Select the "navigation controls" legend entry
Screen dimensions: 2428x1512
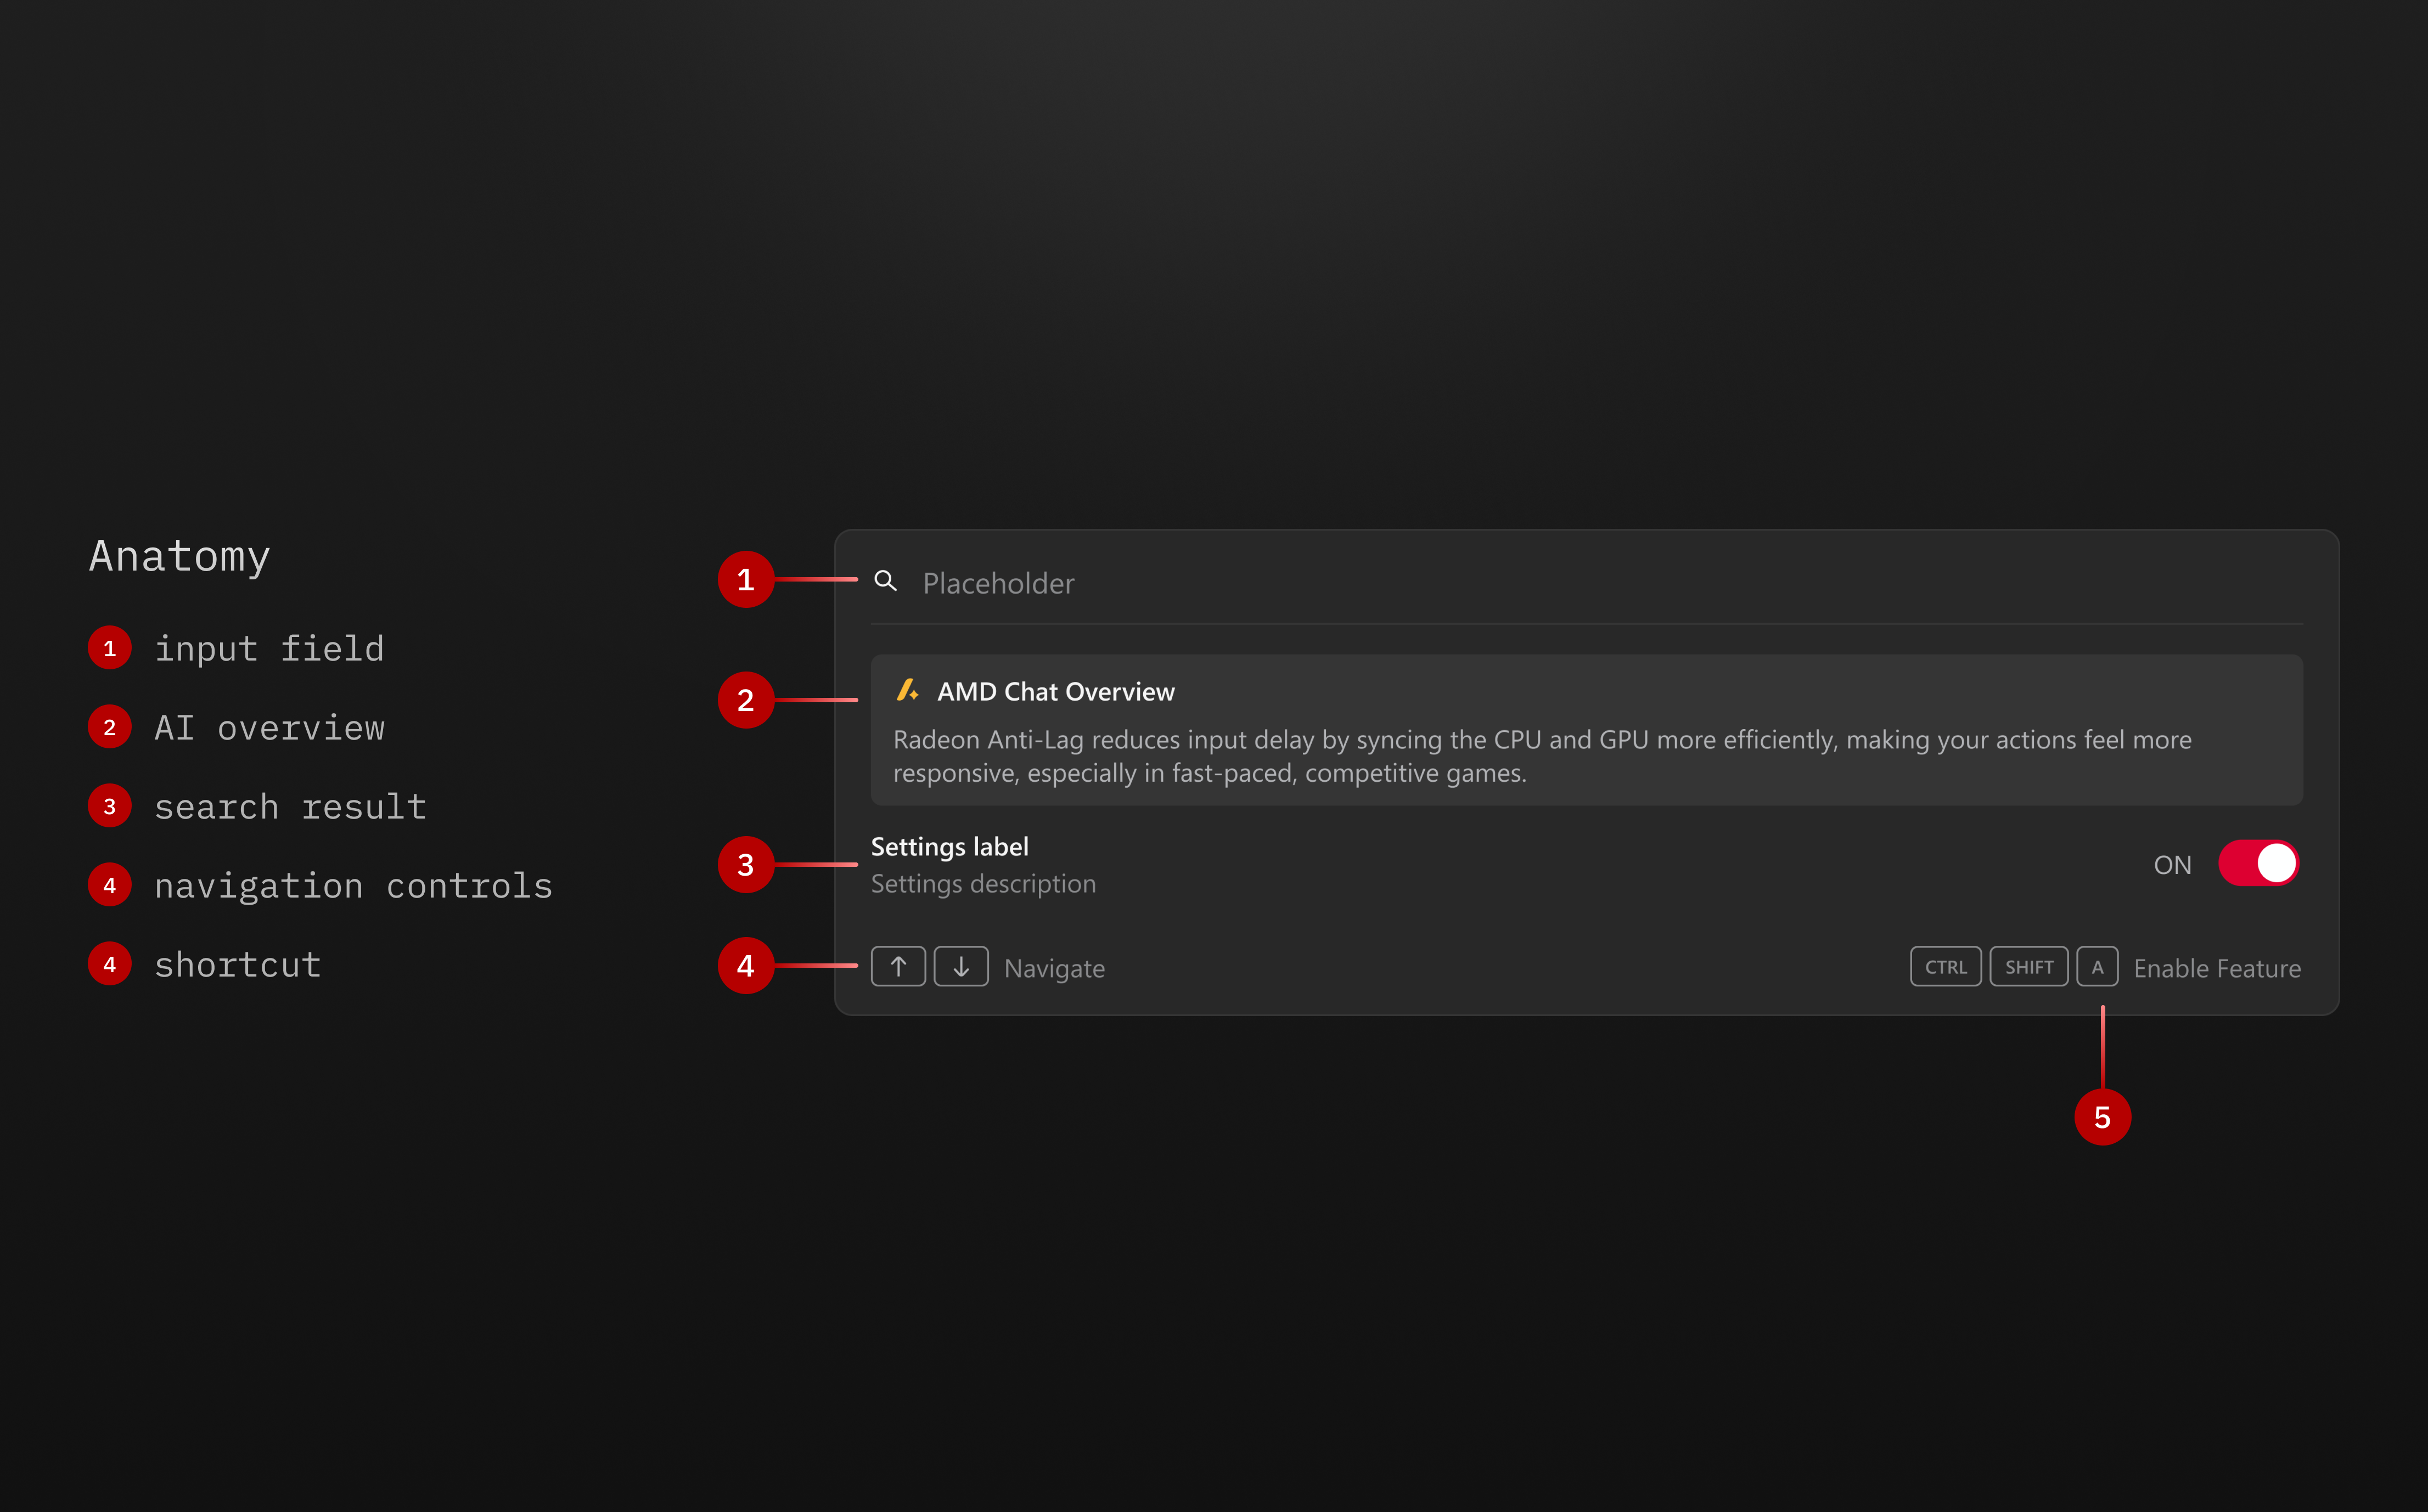click(353, 886)
